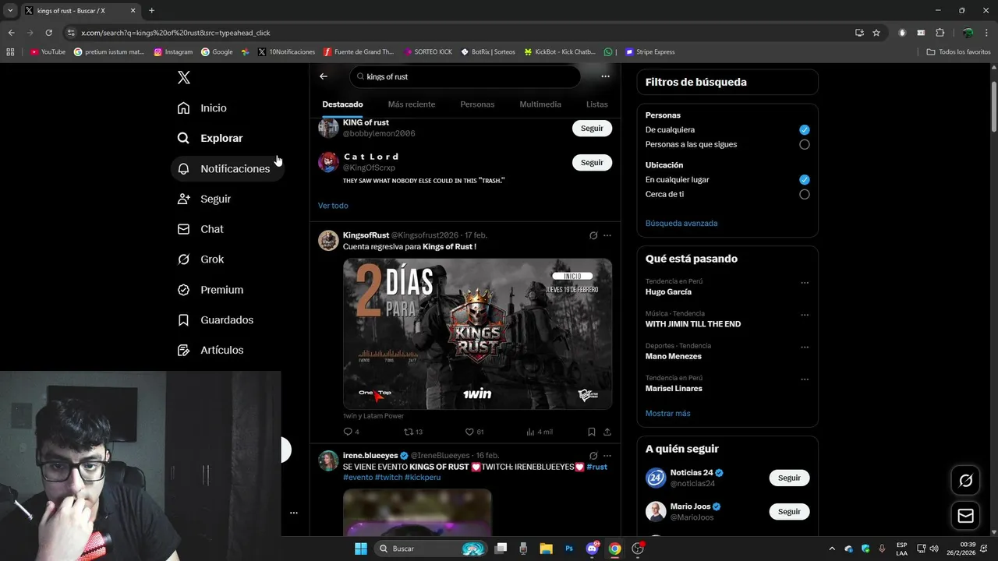The image size is (998, 561).
Task: Share the KingsofRust post
Action: tap(607, 432)
